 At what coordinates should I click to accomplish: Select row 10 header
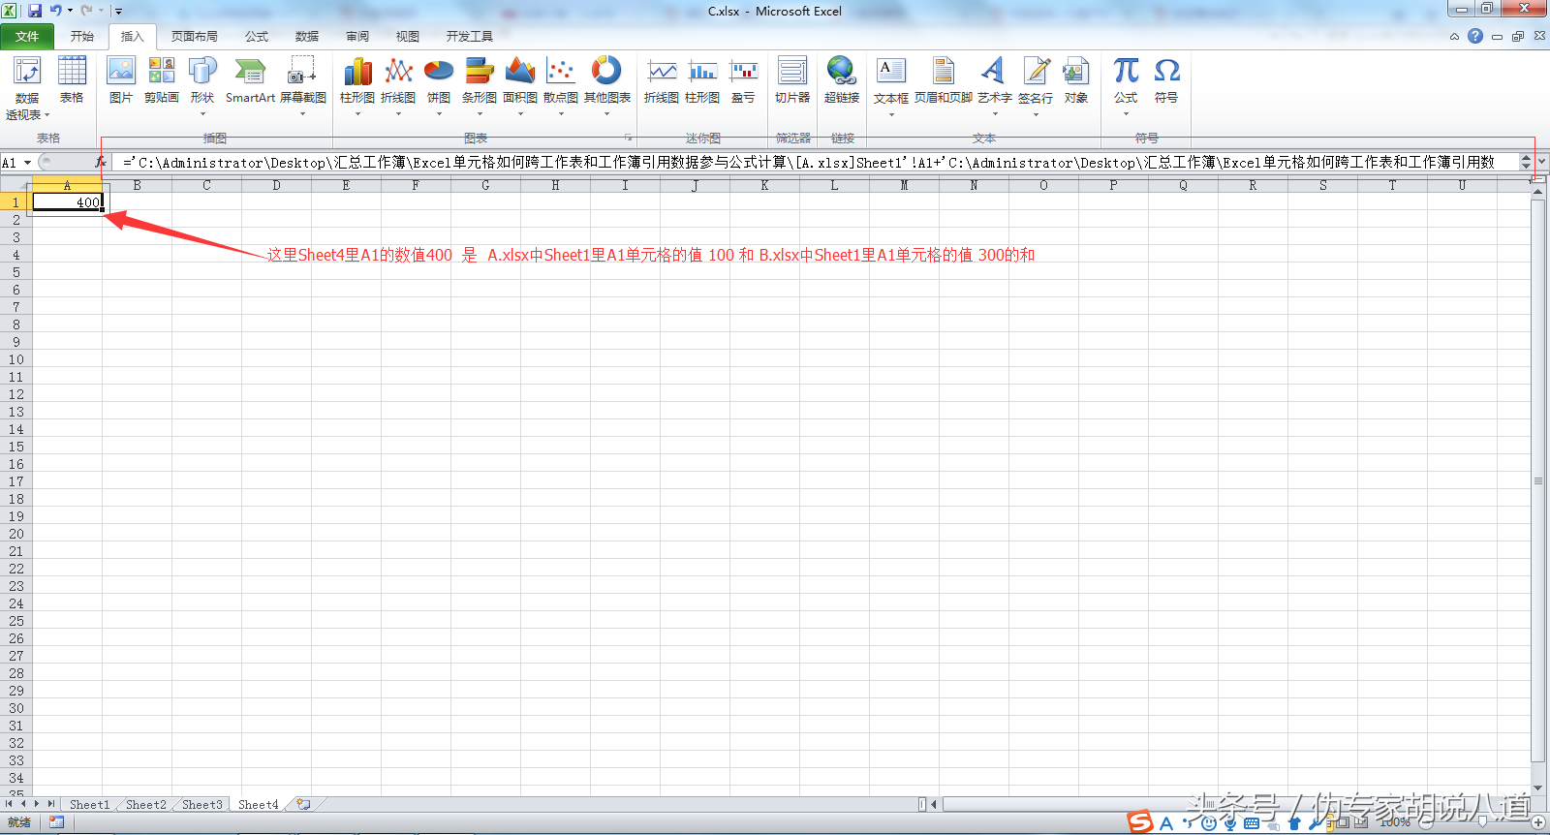[x=15, y=359]
